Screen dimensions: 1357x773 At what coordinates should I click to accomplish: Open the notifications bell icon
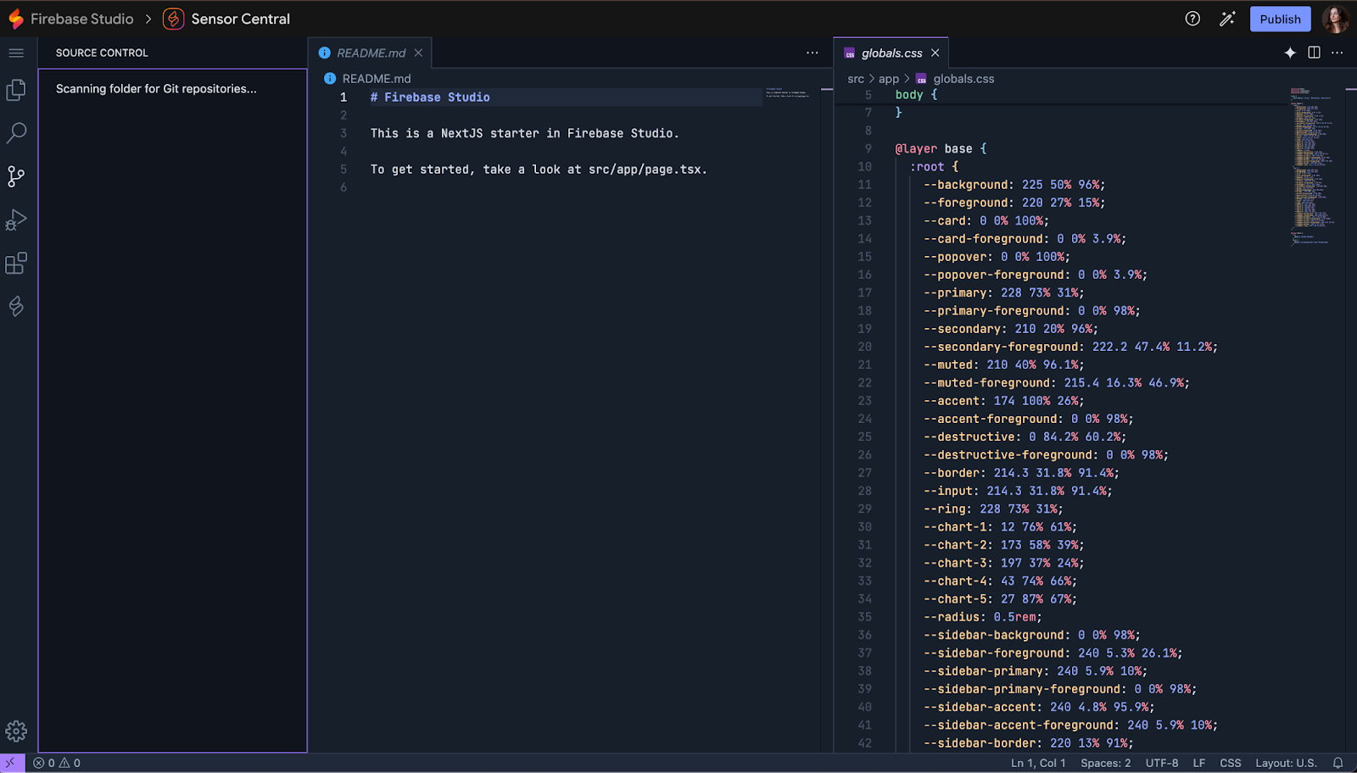pyautogui.click(x=1337, y=763)
